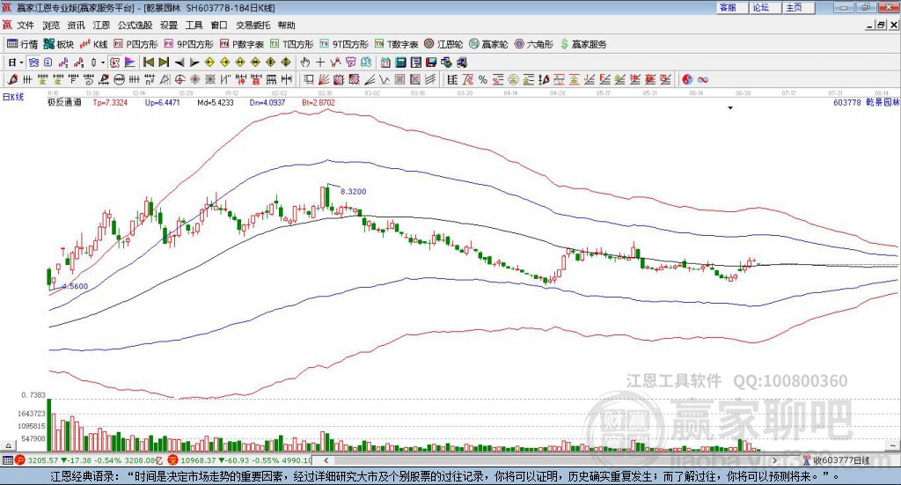Click the Bt=2.8702 indicator value

pyautogui.click(x=319, y=102)
